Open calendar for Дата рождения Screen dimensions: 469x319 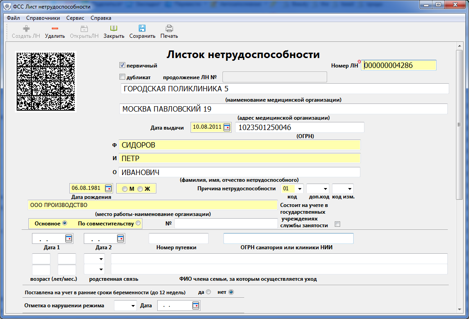pyautogui.click(x=108, y=188)
